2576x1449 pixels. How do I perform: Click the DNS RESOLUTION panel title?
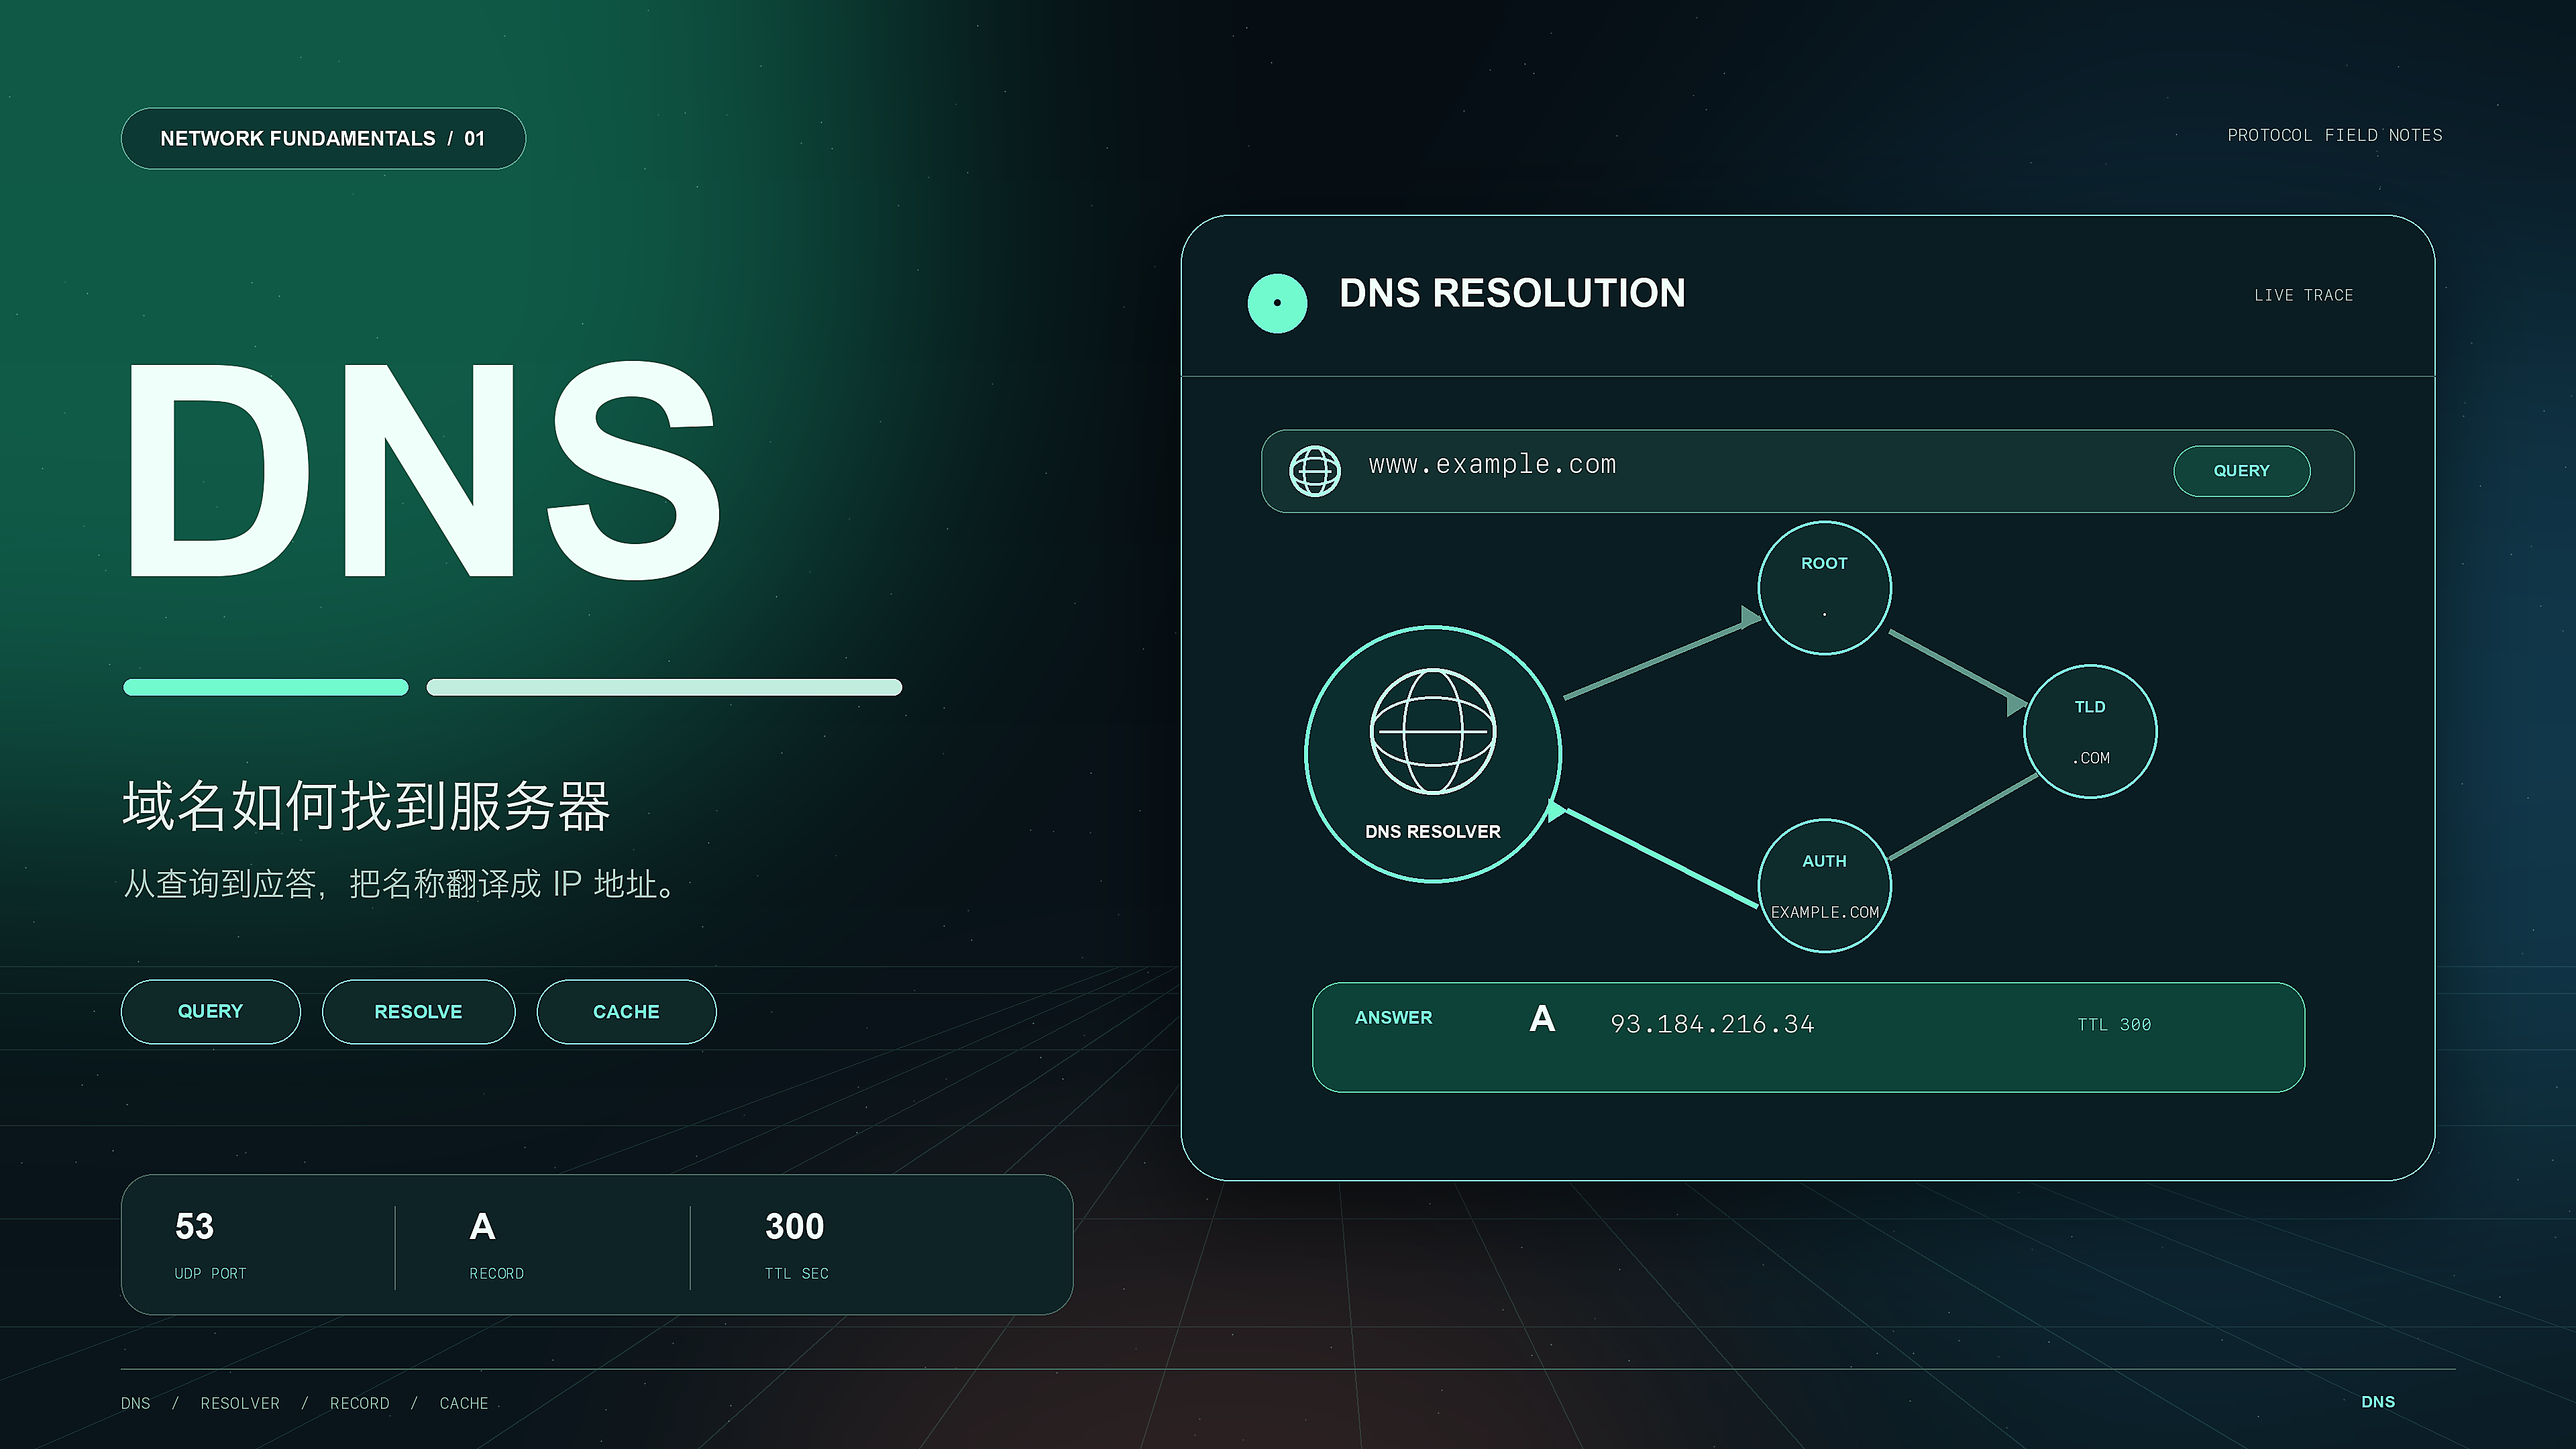click(1511, 293)
